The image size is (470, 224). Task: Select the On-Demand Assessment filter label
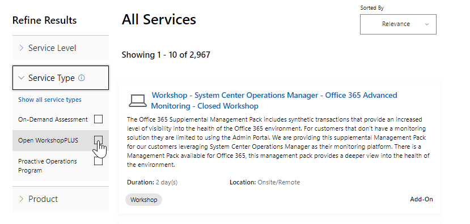(x=53, y=119)
